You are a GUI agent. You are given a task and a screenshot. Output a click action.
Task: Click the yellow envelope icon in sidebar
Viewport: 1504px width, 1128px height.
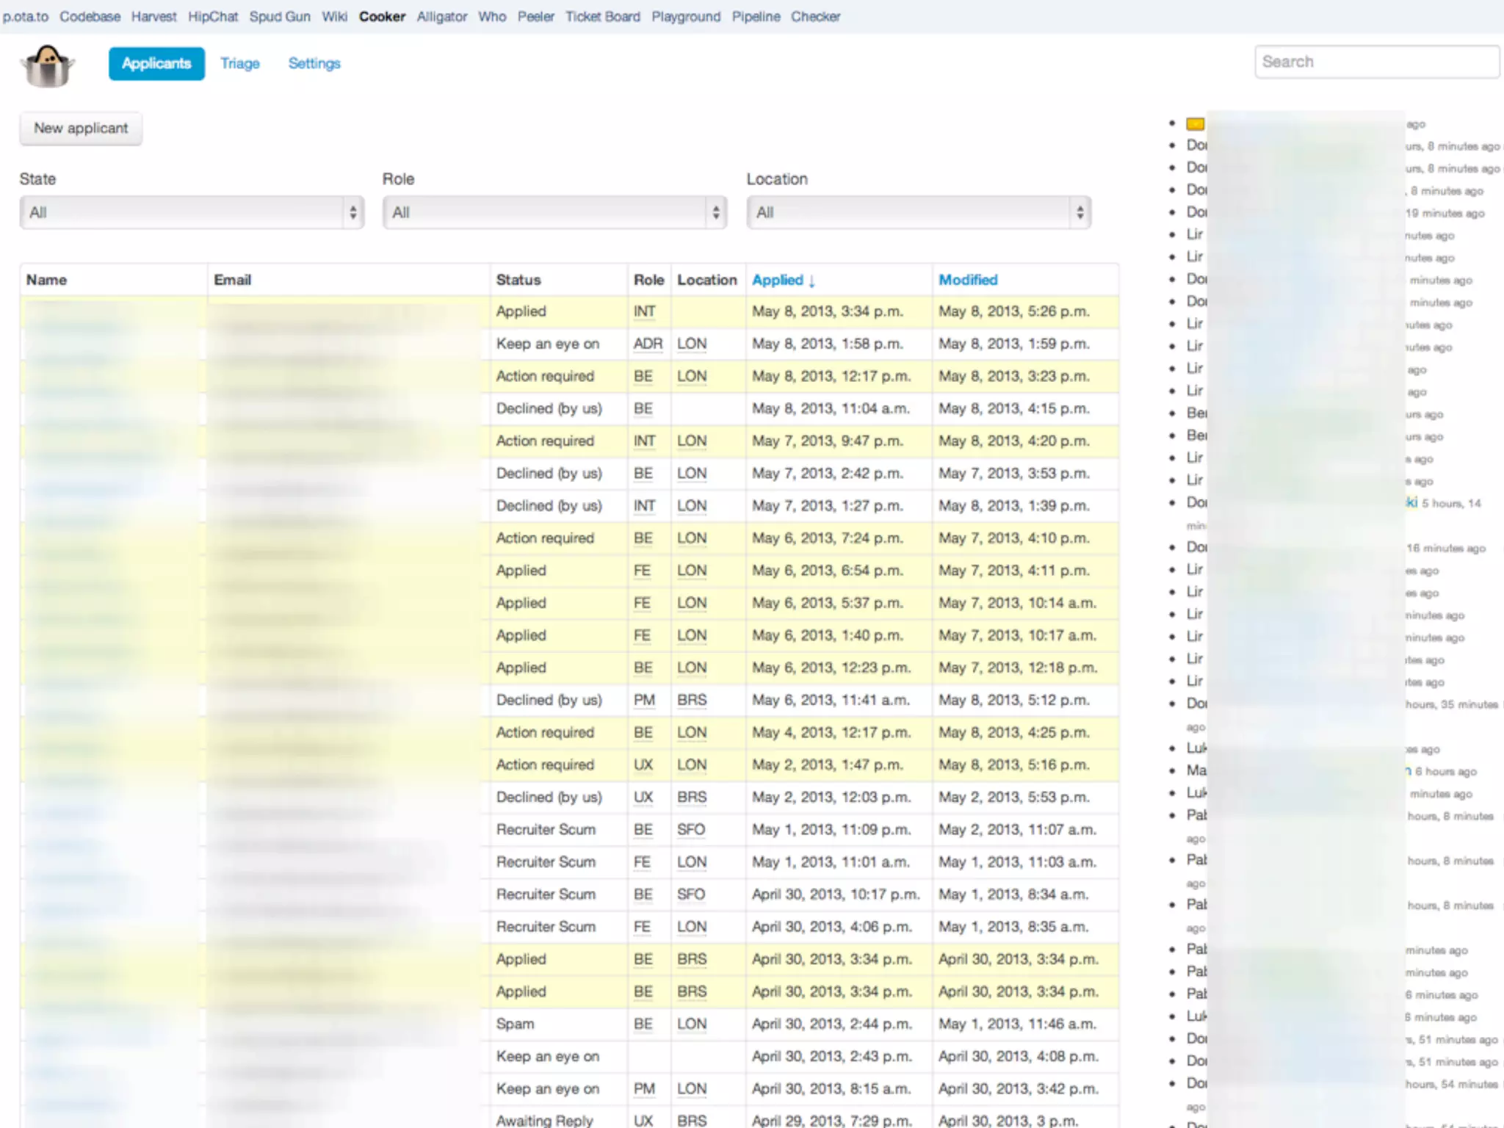point(1196,124)
